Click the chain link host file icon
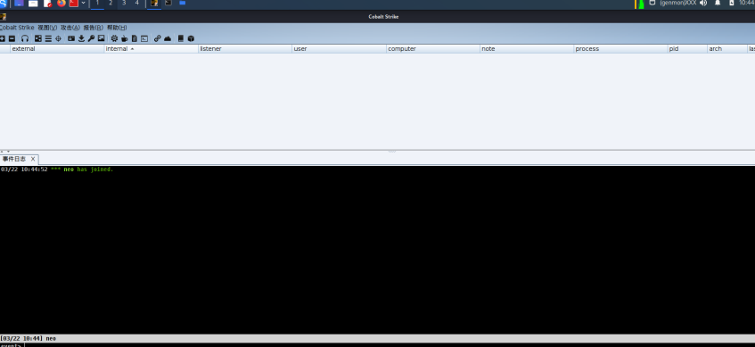 point(158,38)
